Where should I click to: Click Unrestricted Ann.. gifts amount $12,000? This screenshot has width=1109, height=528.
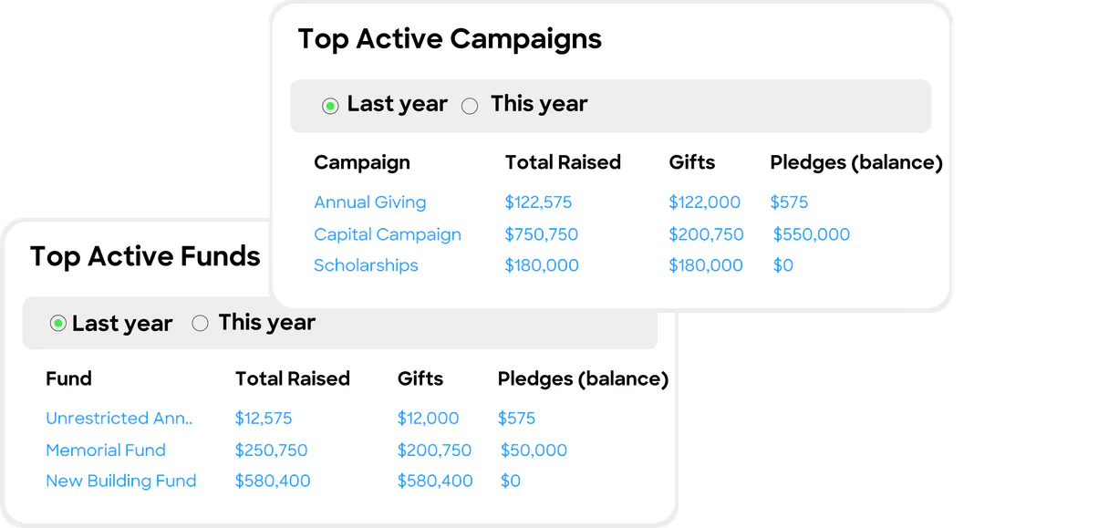[428, 419]
